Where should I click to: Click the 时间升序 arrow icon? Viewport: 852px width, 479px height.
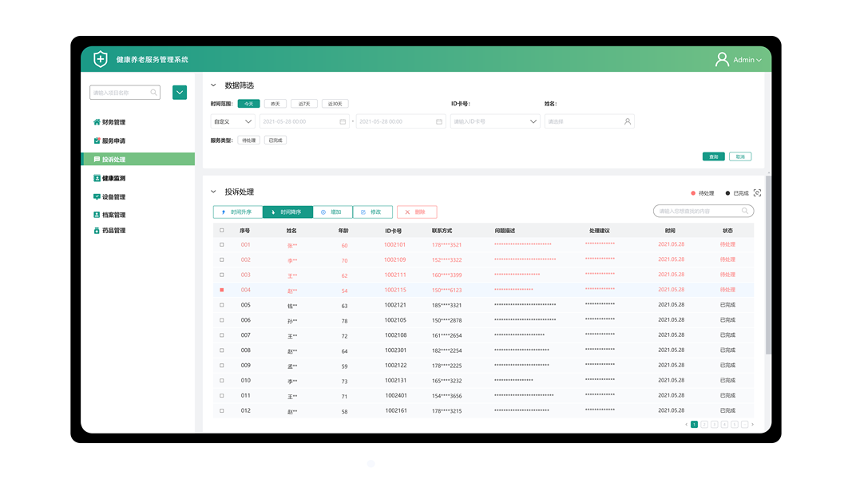(x=224, y=212)
